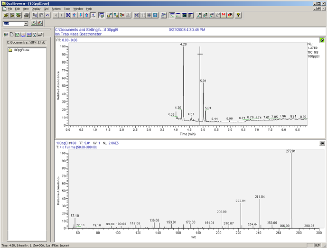The width and height of the screenshot is (327, 248).
Task: Click the full-width cell size toolbar icon
Action: (x=149, y=15)
